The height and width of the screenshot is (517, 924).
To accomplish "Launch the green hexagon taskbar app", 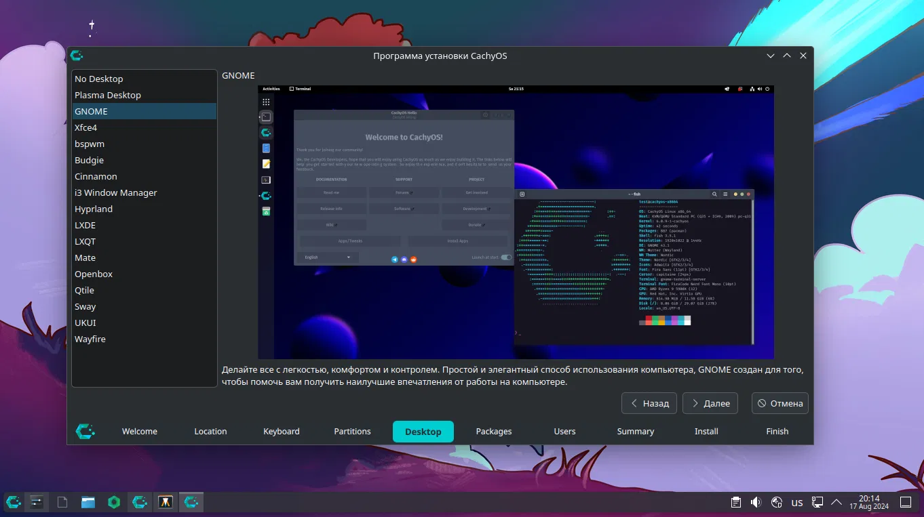I will [114, 502].
